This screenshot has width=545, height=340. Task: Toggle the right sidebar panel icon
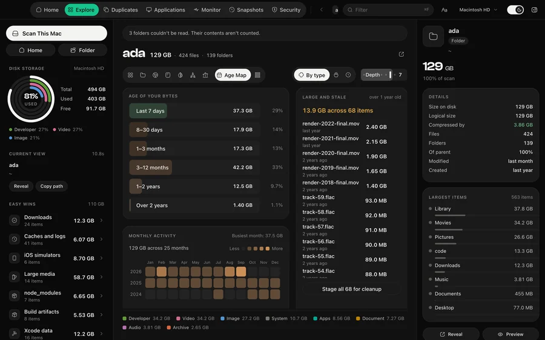(x=534, y=10)
